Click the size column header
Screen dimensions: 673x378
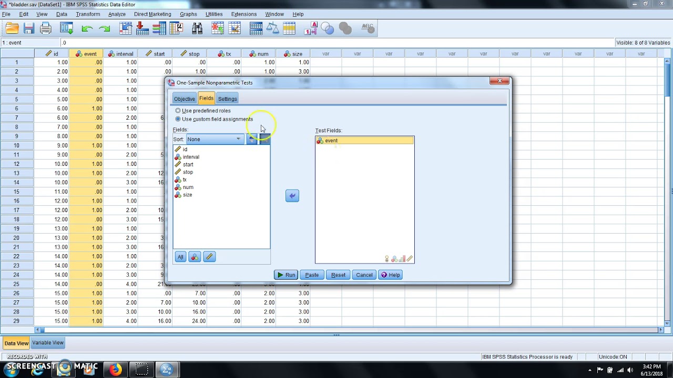tap(293, 54)
